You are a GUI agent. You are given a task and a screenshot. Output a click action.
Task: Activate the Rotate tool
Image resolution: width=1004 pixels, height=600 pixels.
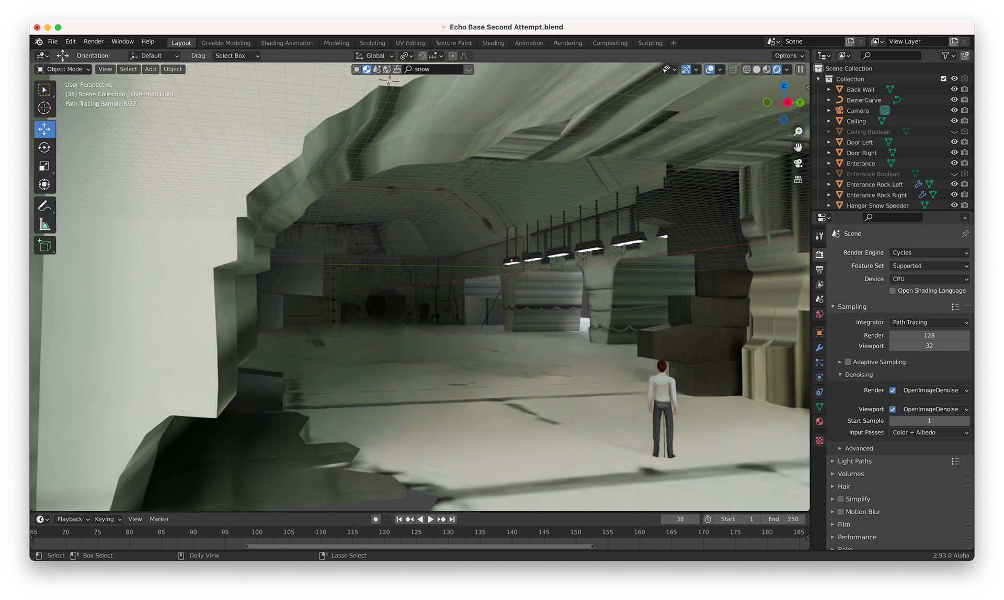(x=44, y=147)
